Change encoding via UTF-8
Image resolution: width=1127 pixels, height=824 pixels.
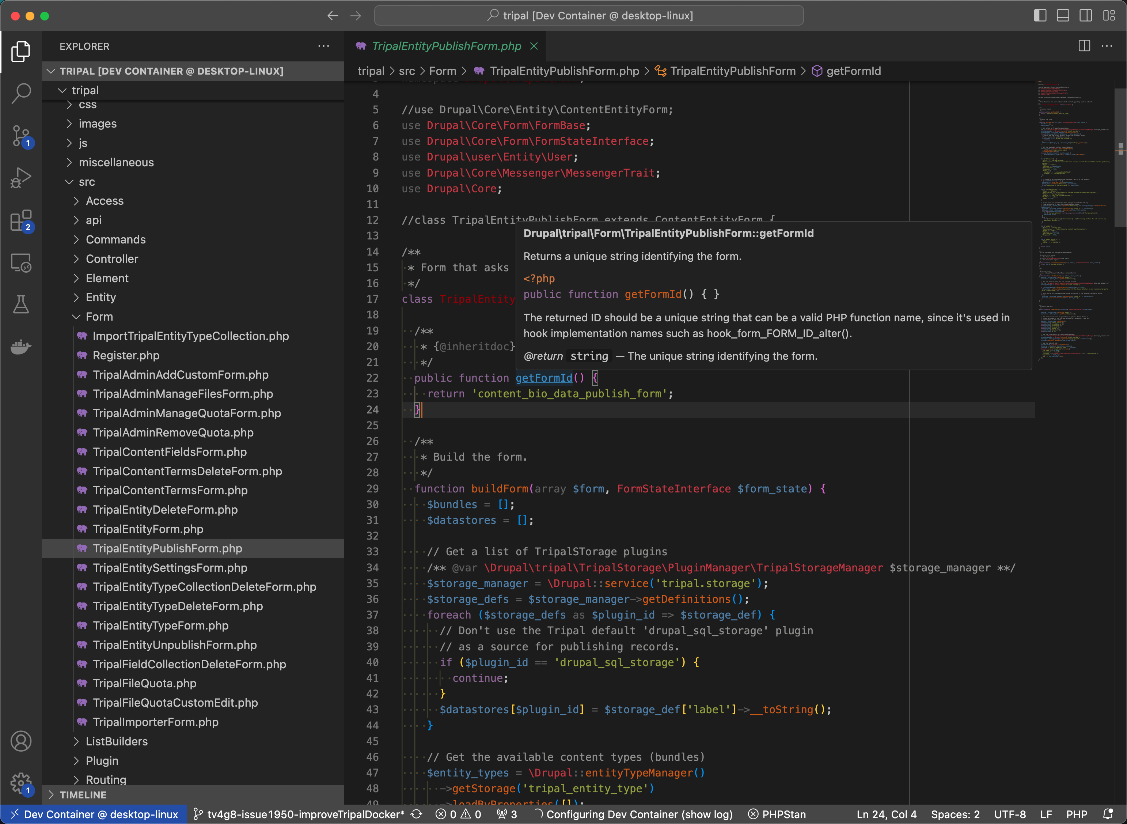point(1010,814)
